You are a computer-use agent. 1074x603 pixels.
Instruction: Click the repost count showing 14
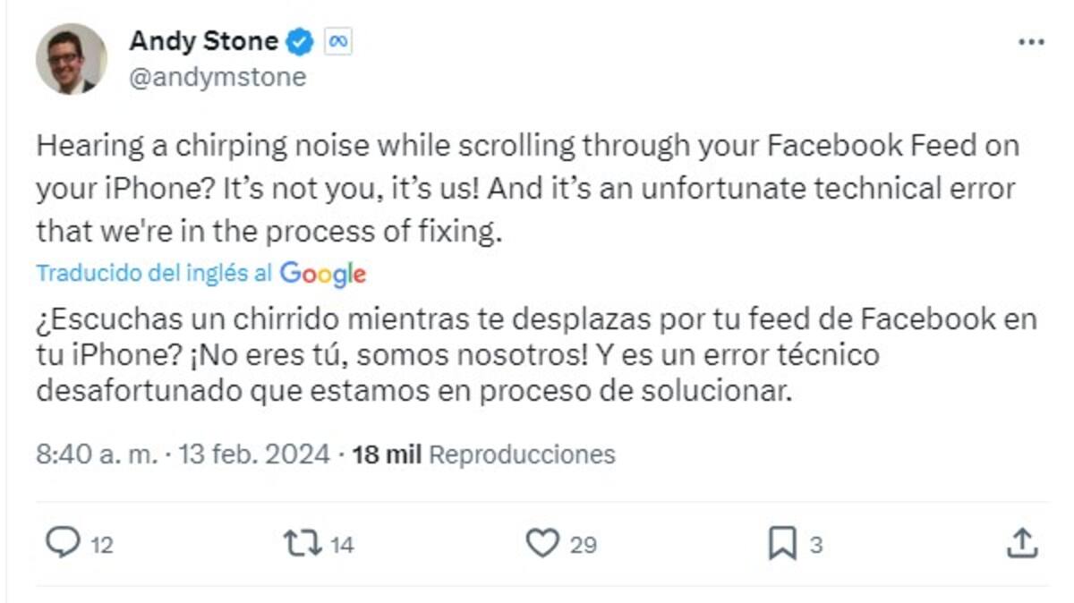341,543
